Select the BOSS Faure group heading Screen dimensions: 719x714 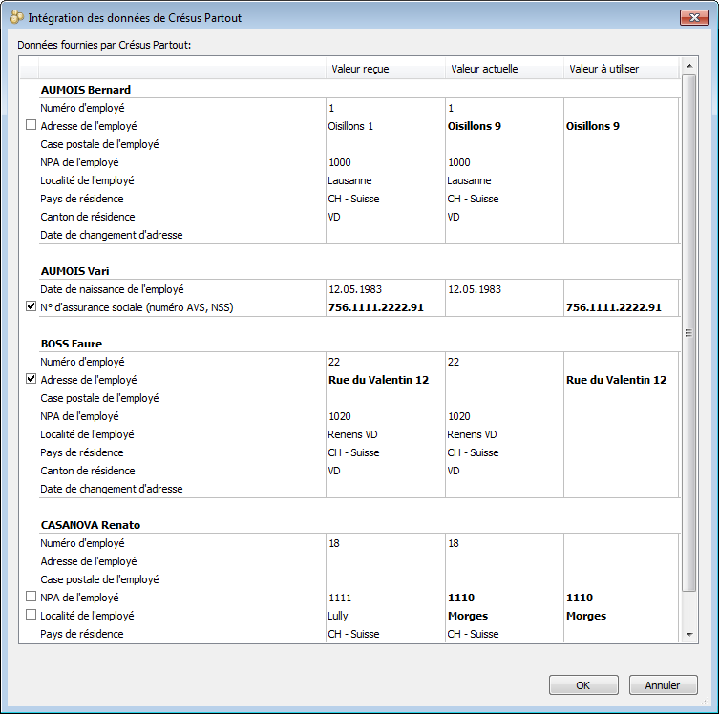(x=72, y=344)
